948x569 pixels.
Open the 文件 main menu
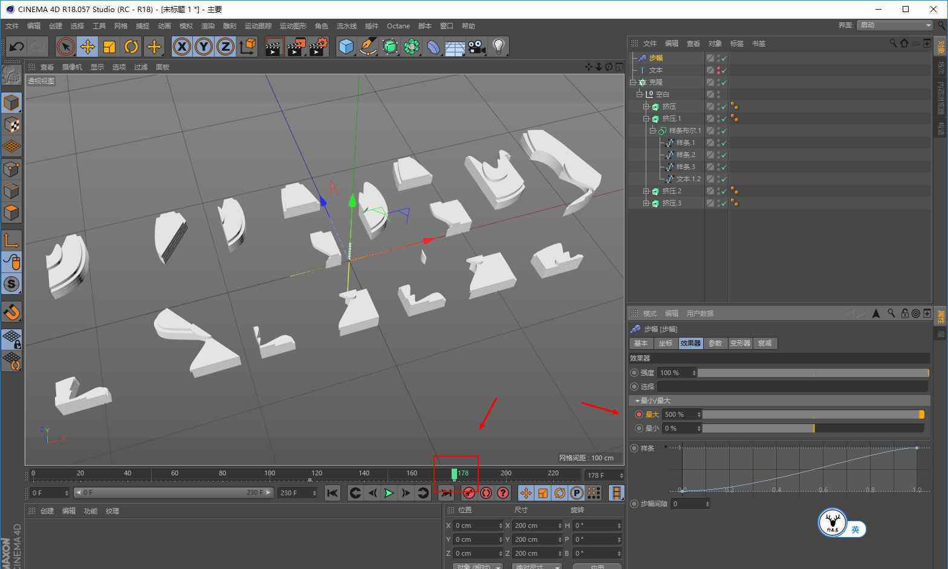pos(12,26)
